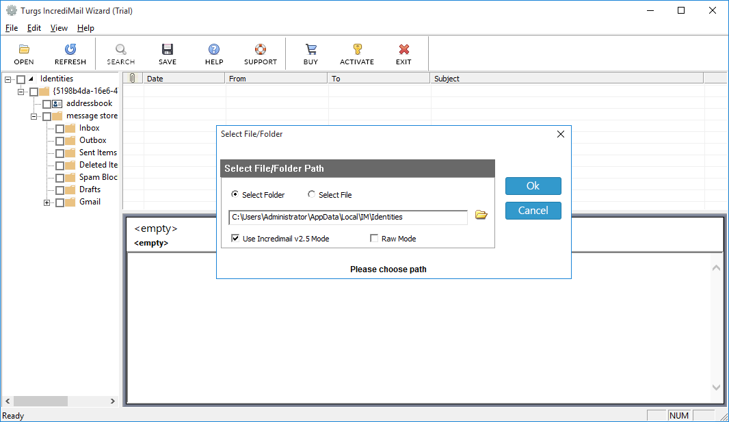Close the Select File/Folder dialog
The width and height of the screenshot is (729, 422).
tap(561, 134)
